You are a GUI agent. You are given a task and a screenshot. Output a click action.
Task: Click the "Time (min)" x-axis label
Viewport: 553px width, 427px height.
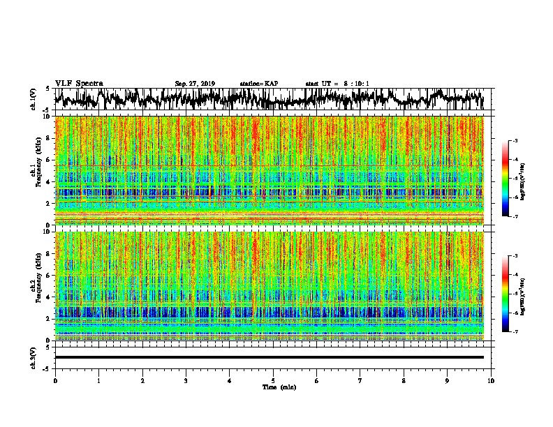click(279, 387)
